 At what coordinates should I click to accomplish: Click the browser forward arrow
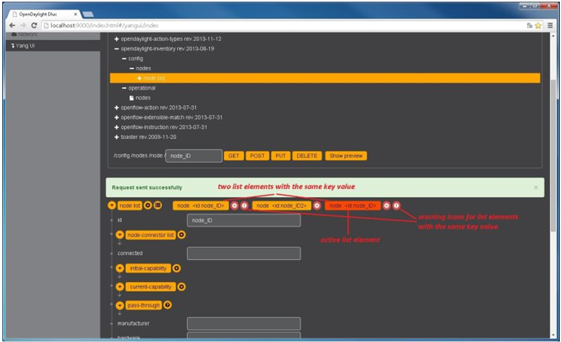(23, 26)
